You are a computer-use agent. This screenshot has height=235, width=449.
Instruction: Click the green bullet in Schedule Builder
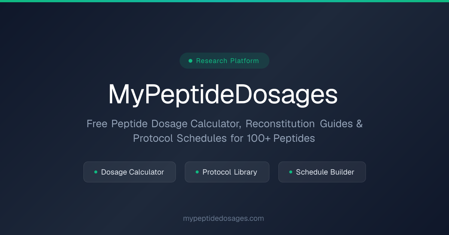[291, 172]
